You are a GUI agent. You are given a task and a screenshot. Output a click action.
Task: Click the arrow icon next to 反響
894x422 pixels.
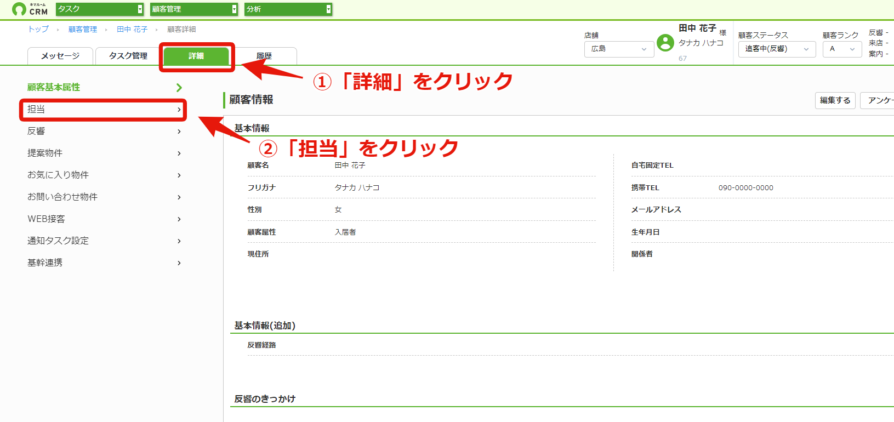pyautogui.click(x=179, y=132)
